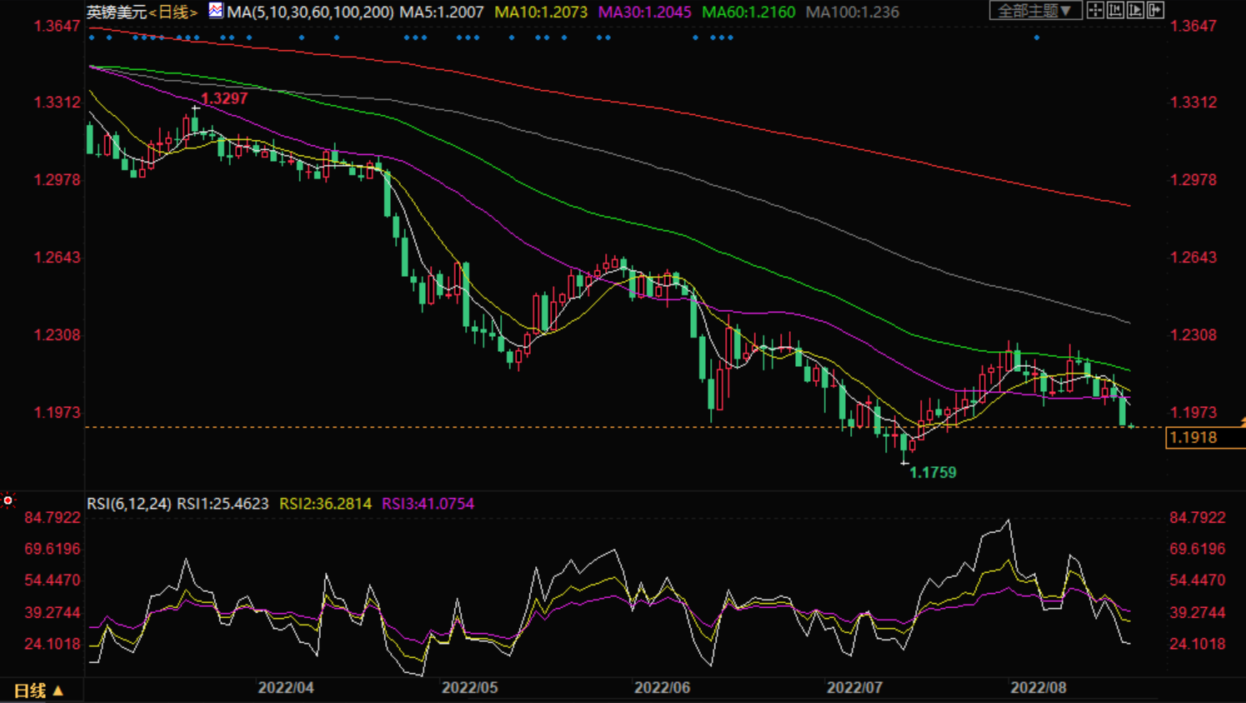Click the left axis price label 1.2308
1246x703 pixels.
pyautogui.click(x=58, y=335)
